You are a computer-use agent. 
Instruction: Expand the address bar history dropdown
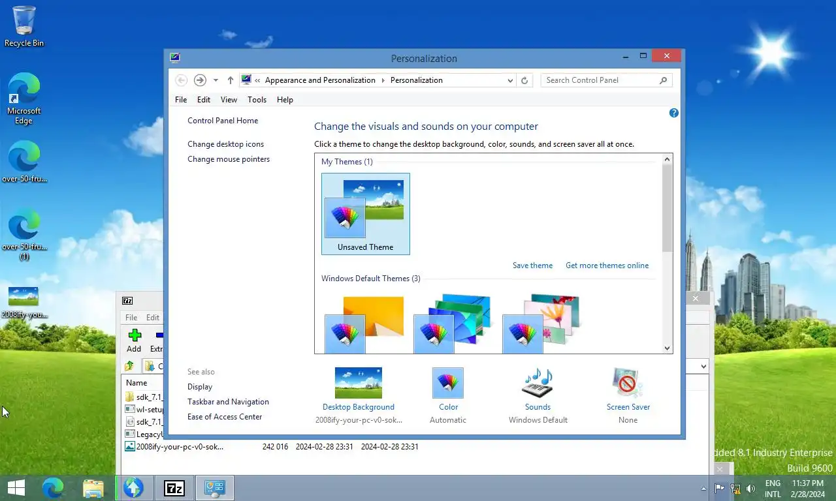[510, 80]
